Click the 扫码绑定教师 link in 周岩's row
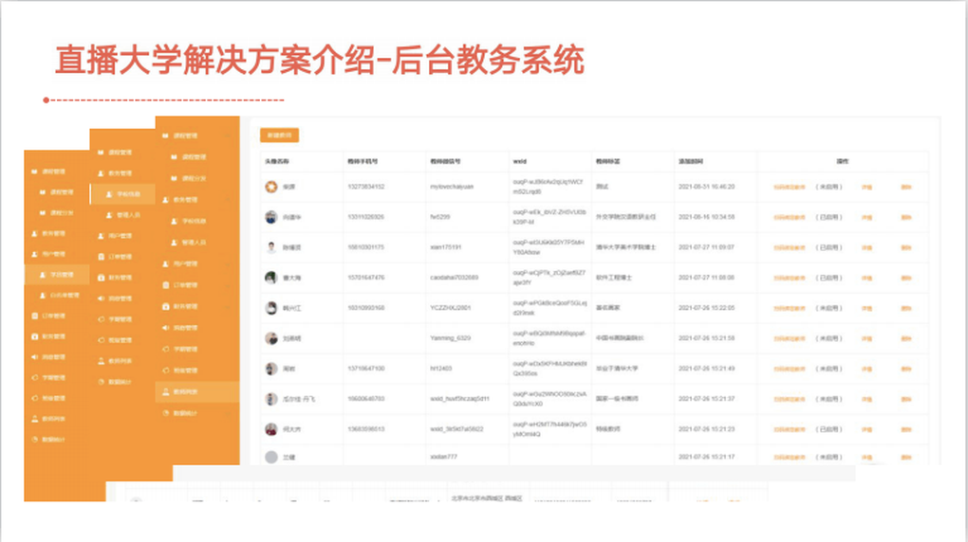 [x=789, y=369]
